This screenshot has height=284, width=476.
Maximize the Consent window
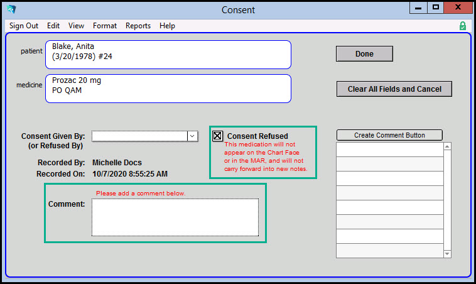coord(435,8)
